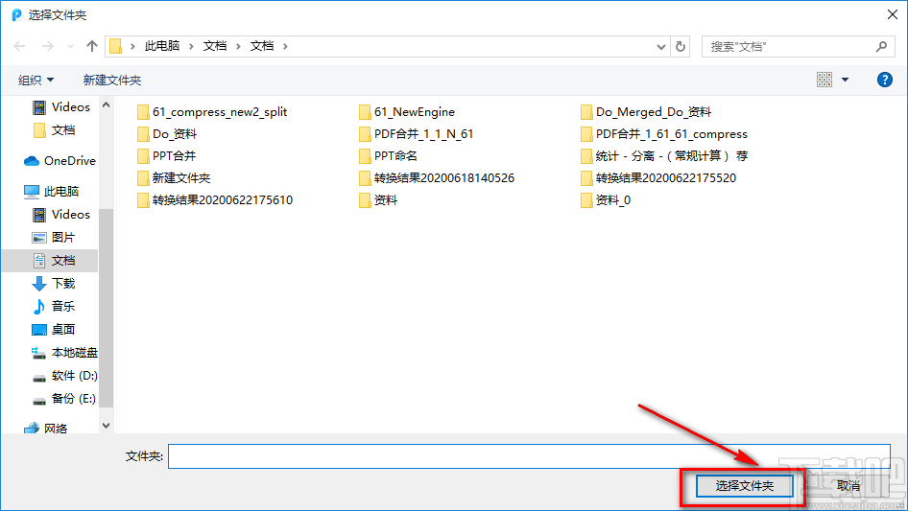
Task: Select folder PDF合并_1_61_61_compress
Action: (664, 134)
